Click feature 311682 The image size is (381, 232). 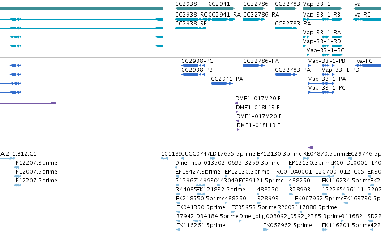pos(351,216)
